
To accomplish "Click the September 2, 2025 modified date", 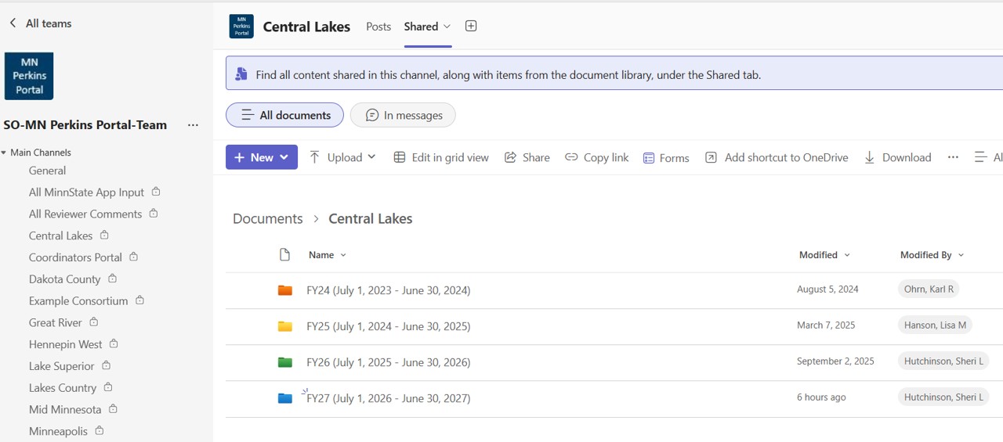I will coord(835,361).
